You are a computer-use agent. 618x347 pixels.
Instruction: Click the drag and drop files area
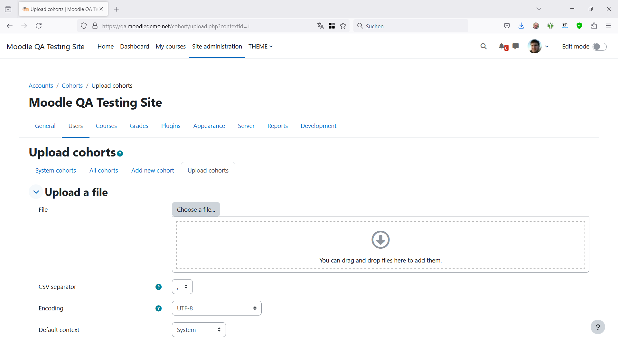(380, 245)
